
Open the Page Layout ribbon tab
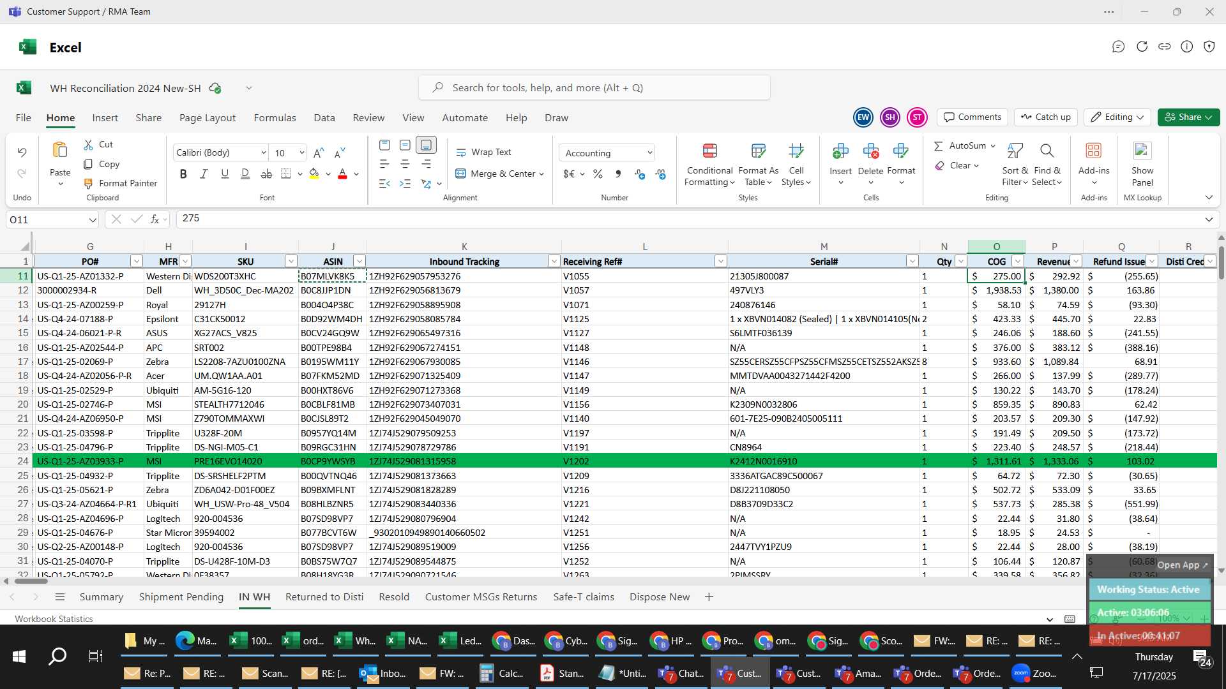[x=208, y=118]
